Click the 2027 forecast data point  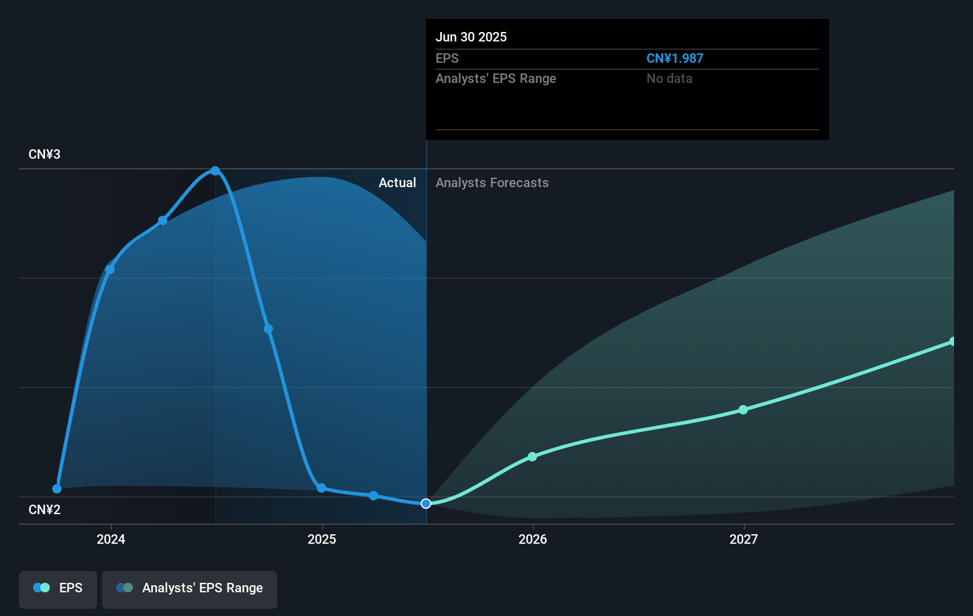click(743, 409)
